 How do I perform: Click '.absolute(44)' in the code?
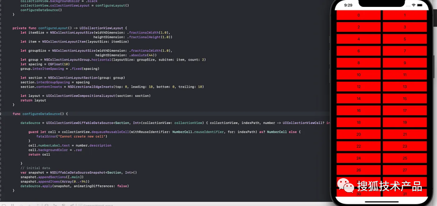tap(144, 55)
